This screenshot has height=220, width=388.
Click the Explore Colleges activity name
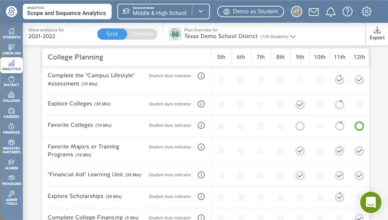(x=70, y=104)
